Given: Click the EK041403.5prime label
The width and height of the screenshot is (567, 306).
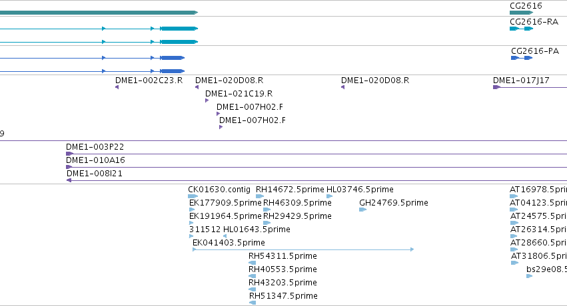Looking at the screenshot, I should [x=229, y=243].
